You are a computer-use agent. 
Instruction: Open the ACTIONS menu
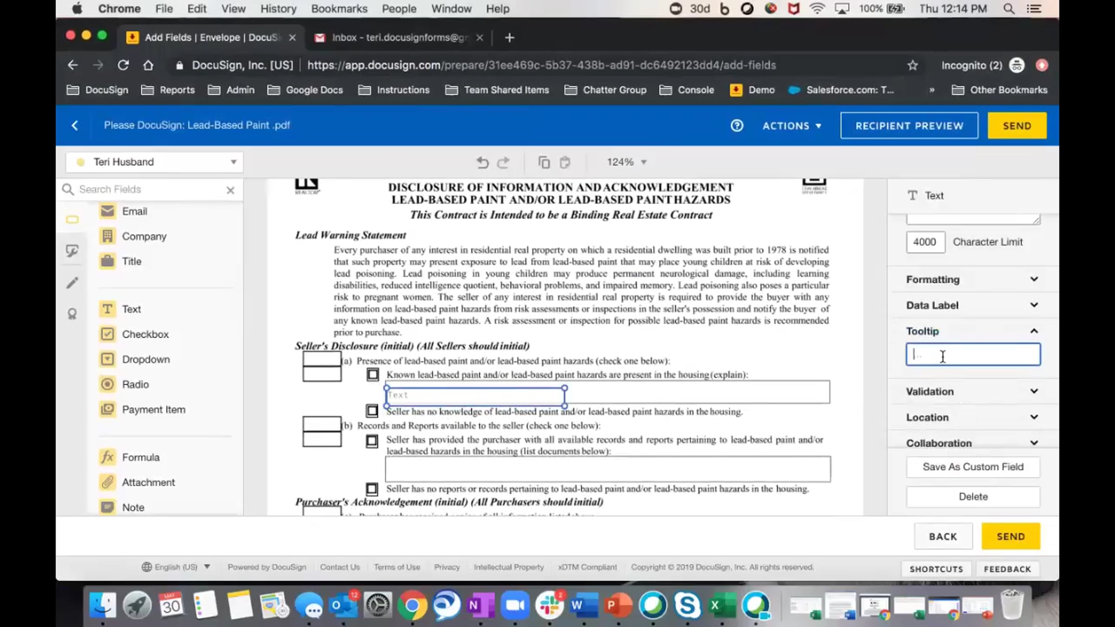792,126
